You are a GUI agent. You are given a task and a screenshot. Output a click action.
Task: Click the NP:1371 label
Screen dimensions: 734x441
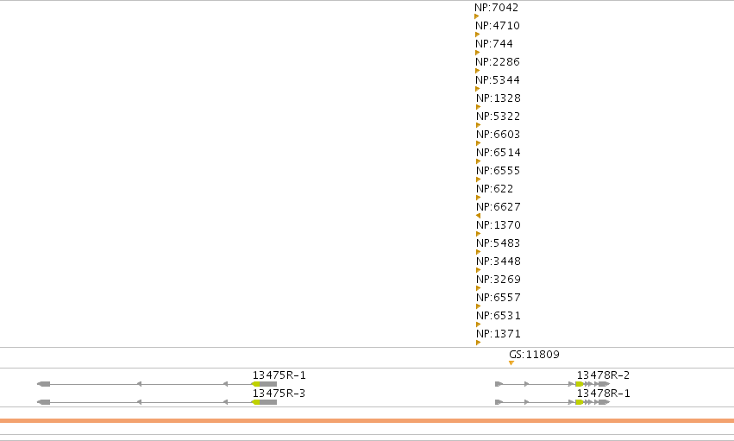[499, 334]
